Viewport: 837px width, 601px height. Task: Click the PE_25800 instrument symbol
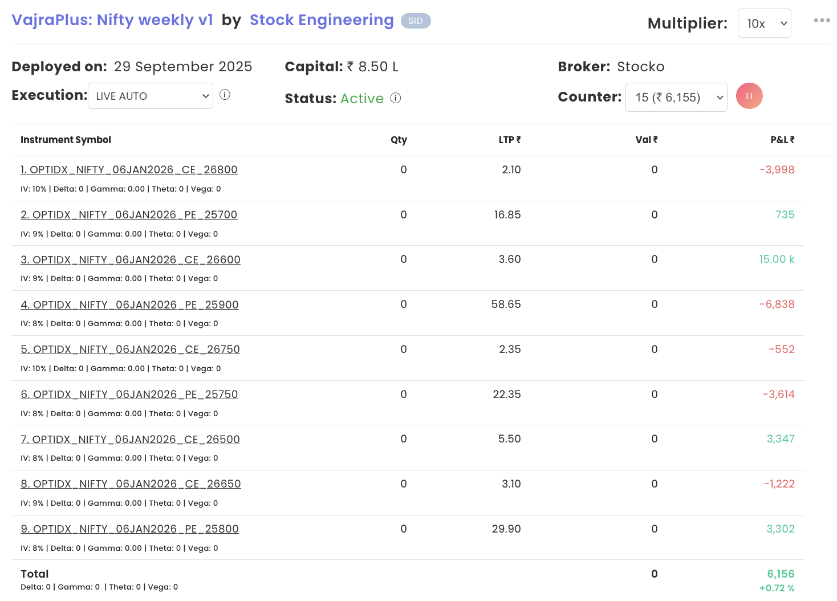[x=129, y=529]
